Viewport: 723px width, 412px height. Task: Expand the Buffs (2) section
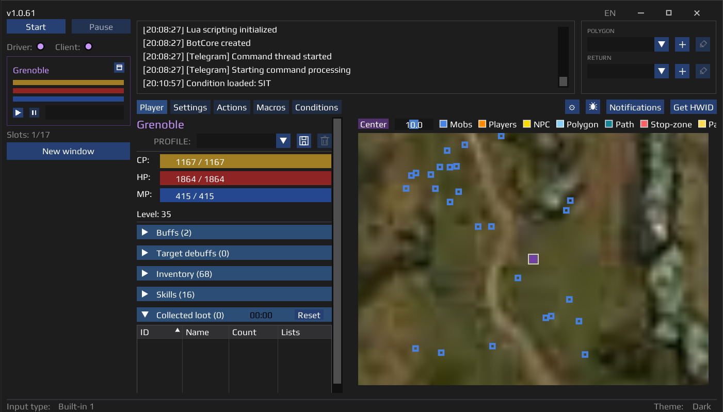[234, 233]
